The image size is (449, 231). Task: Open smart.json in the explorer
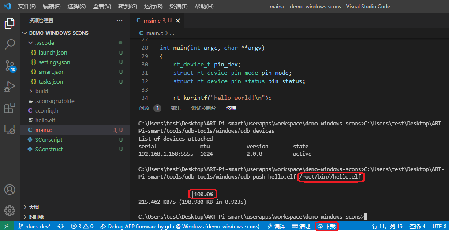tap(52, 72)
